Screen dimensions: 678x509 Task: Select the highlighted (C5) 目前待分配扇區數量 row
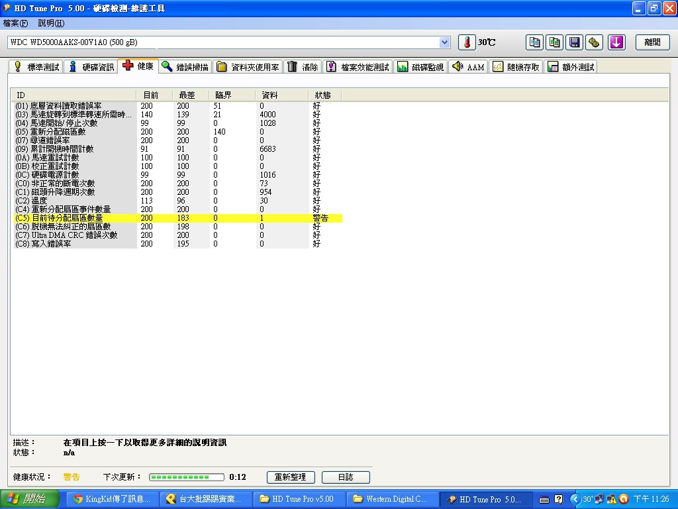tap(177, 218)
